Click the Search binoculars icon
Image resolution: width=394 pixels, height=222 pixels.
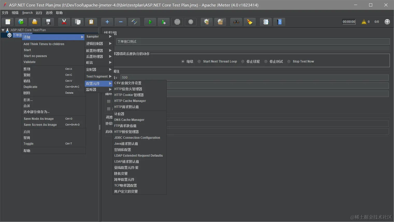click(236, 22)
